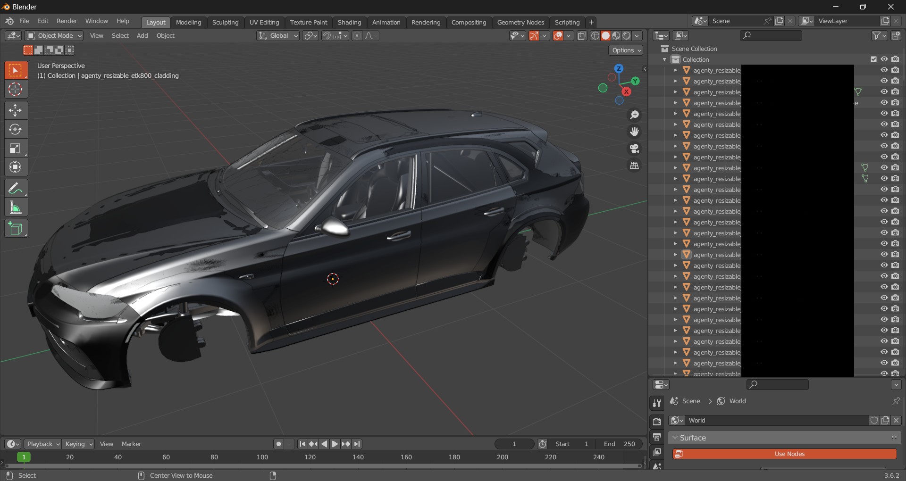Click the Add Cube tool
This screenshot has height=481, width=906.
tap(15, 229)
